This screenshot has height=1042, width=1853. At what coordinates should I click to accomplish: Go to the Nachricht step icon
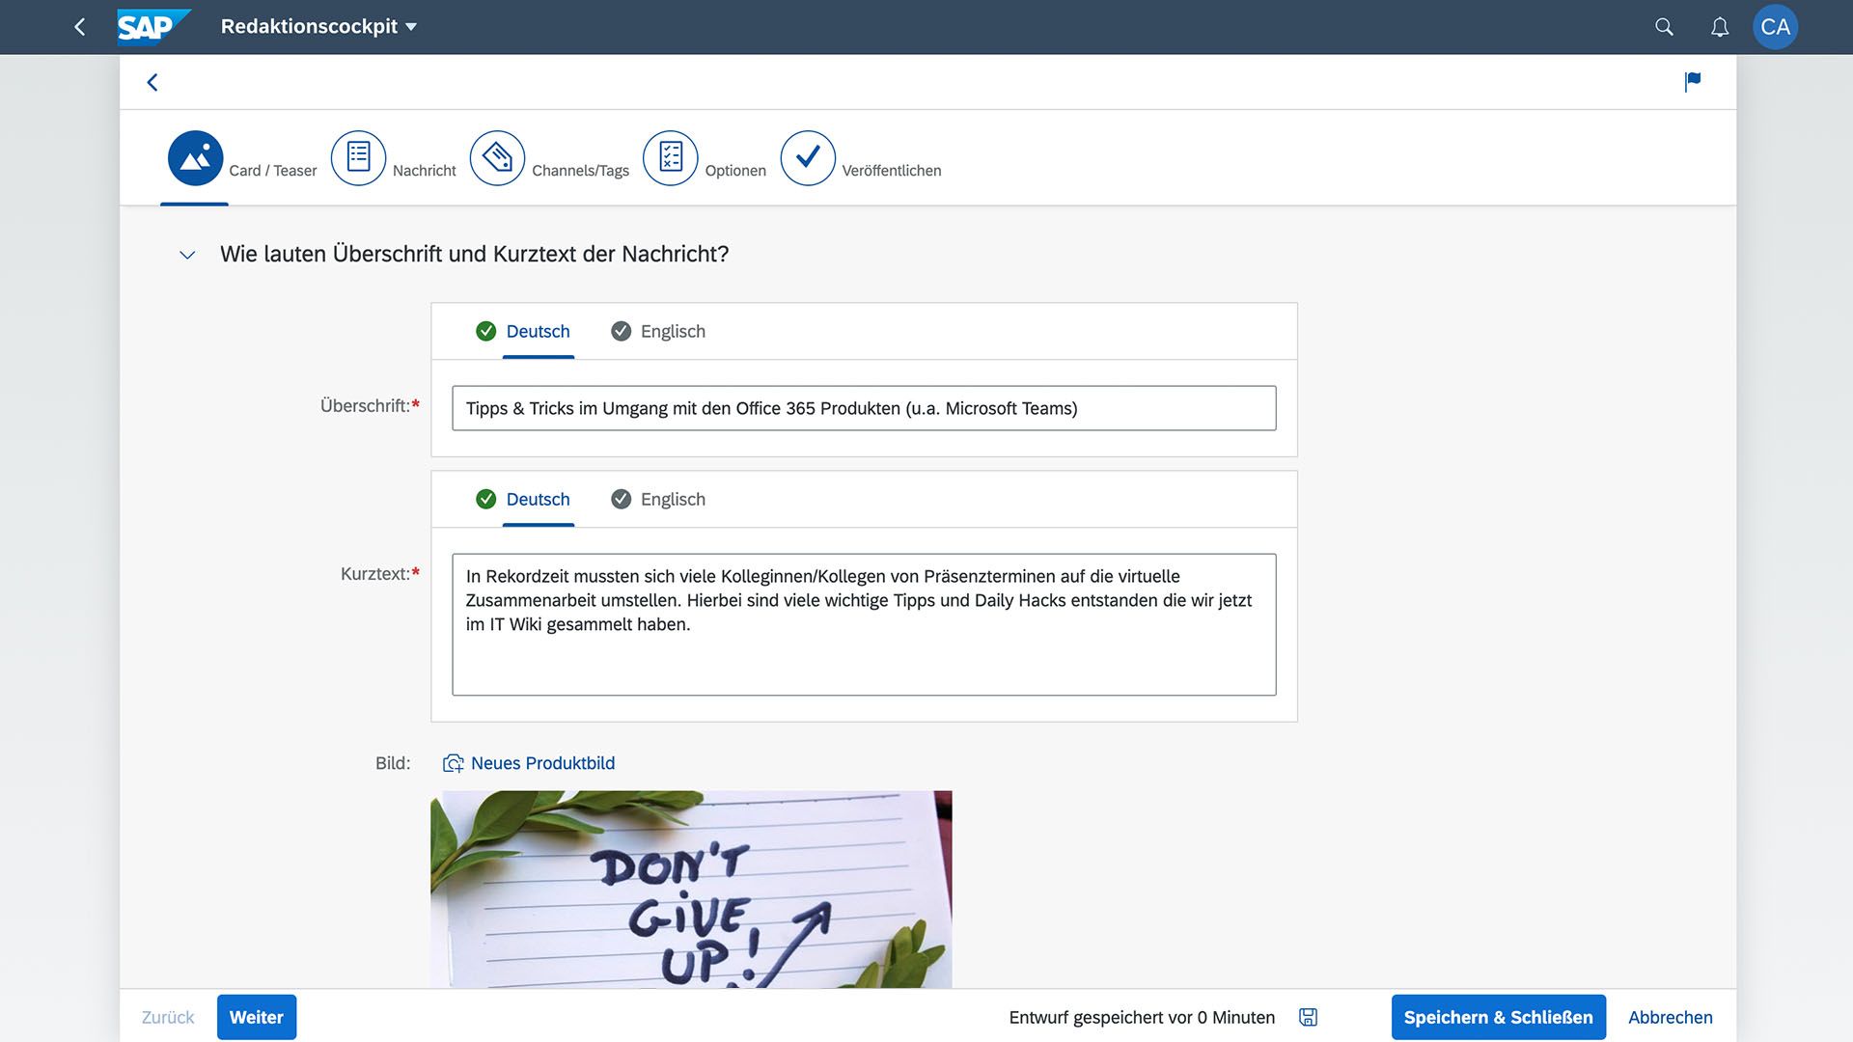(358, 158)
